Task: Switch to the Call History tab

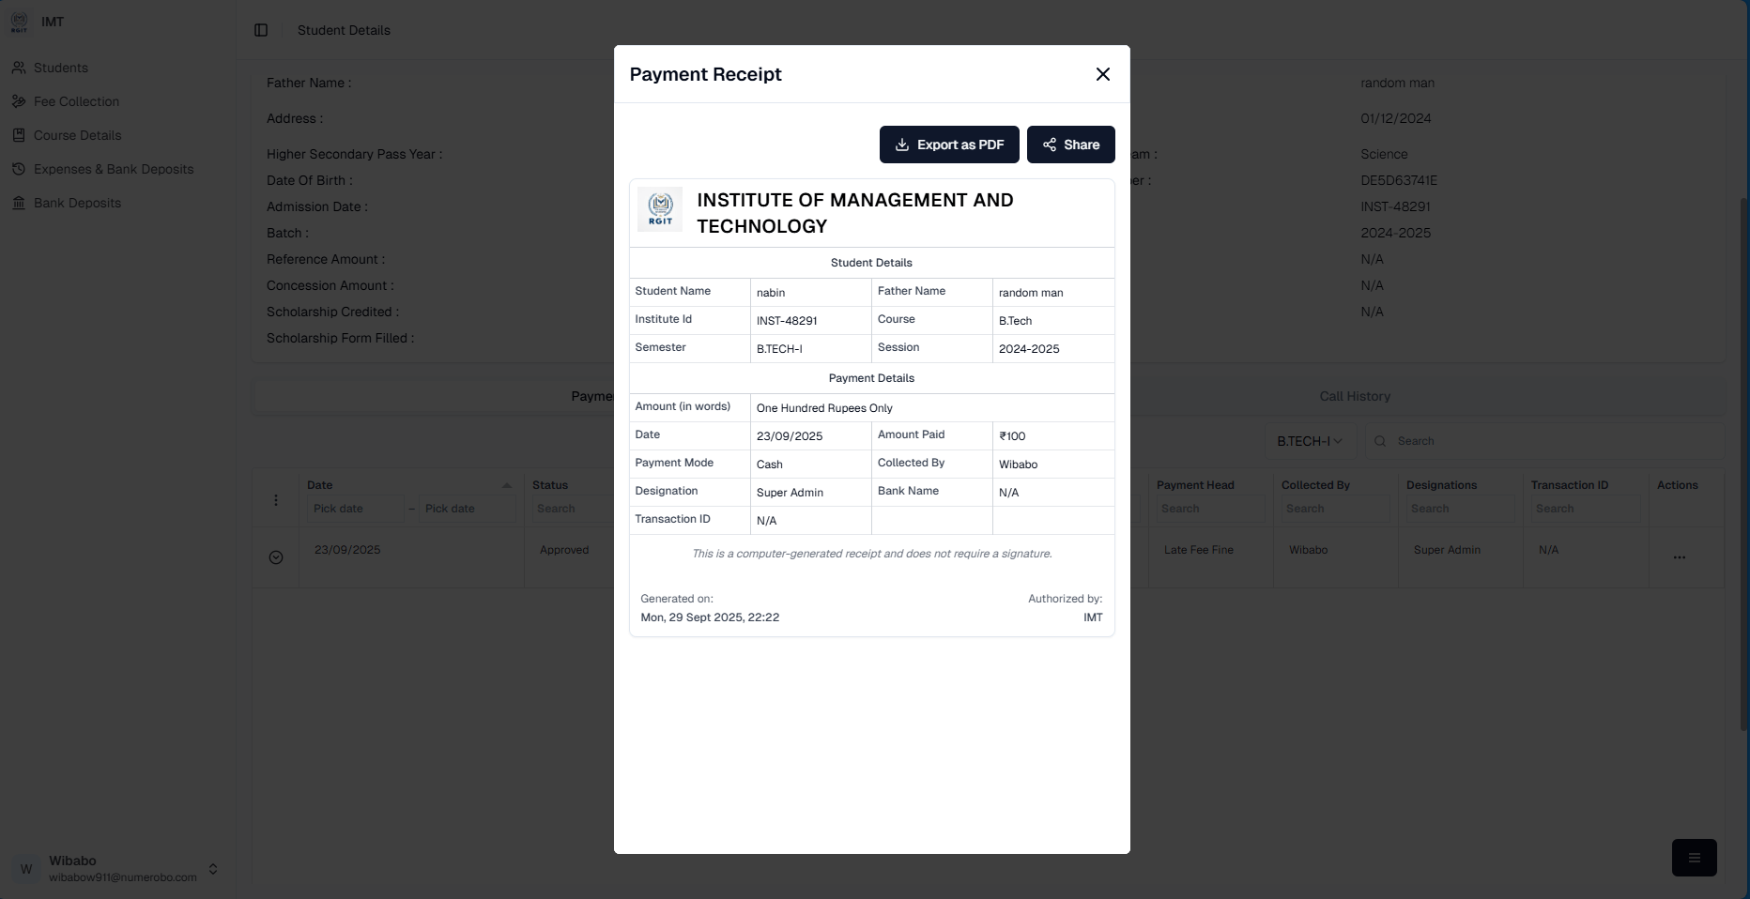Action: tap(1354, 396)
